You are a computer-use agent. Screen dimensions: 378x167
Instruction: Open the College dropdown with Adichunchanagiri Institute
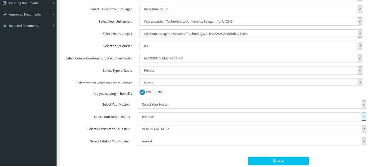[x=251, y=34]
